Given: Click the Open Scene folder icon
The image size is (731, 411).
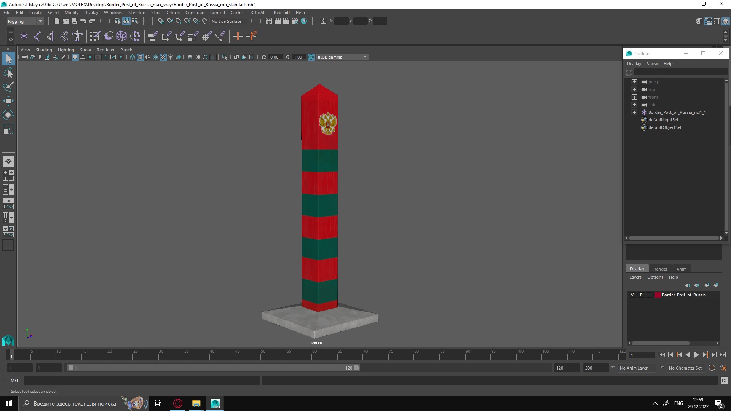Looking at the screenshot, I should pos(65,21).
